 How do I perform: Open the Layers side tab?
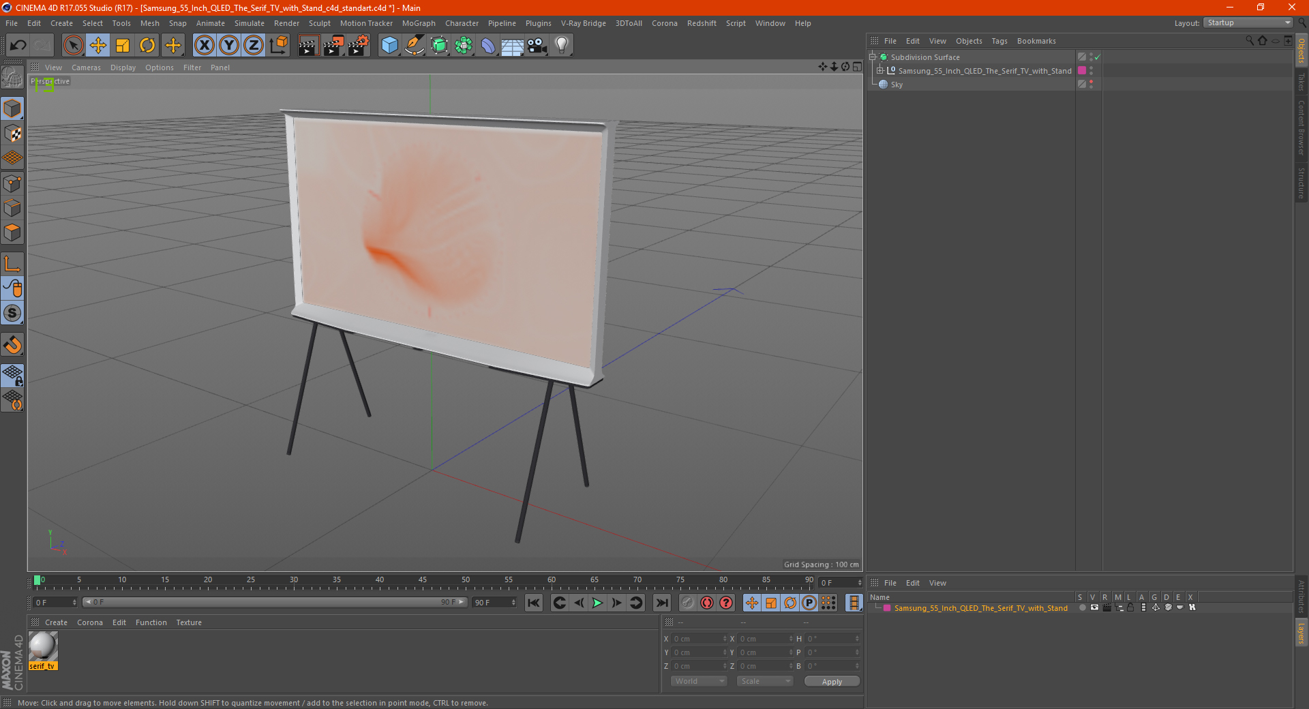pos(1301,633)
